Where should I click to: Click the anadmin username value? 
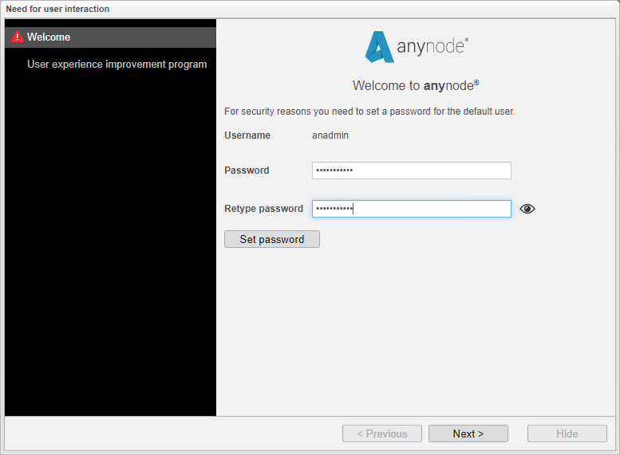coord(330,135)
